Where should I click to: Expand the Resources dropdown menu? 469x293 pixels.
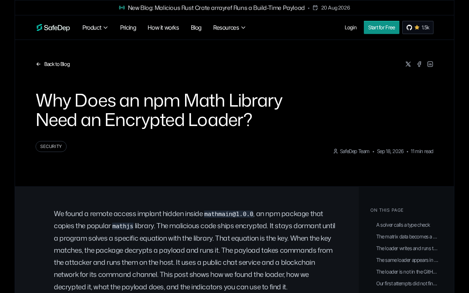pos(229,27)
